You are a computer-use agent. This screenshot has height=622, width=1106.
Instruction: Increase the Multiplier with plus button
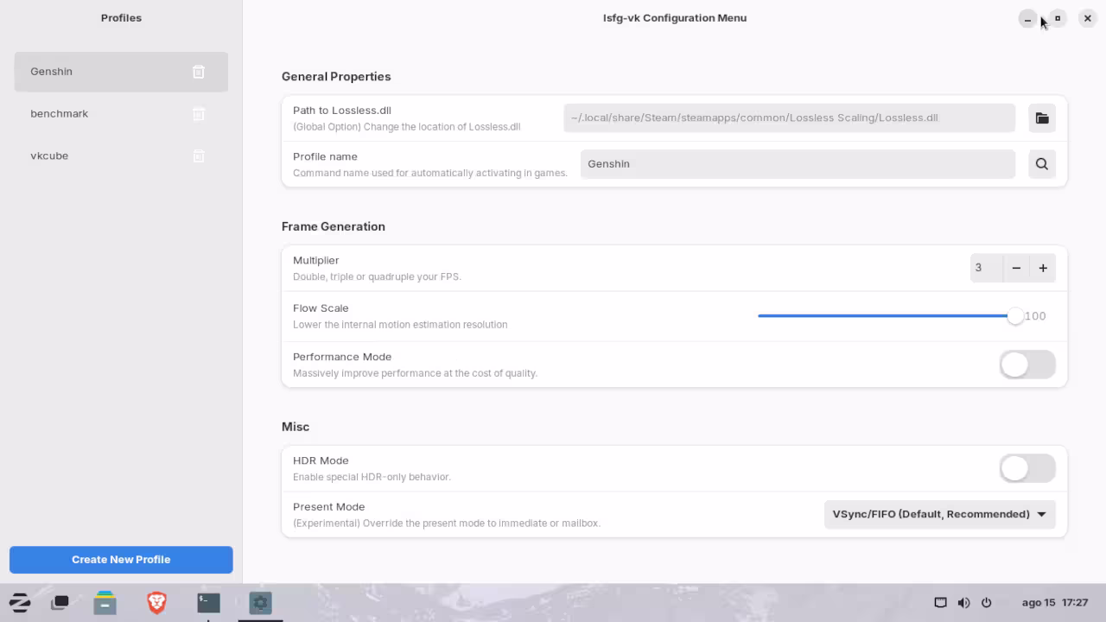(1043, 268)
